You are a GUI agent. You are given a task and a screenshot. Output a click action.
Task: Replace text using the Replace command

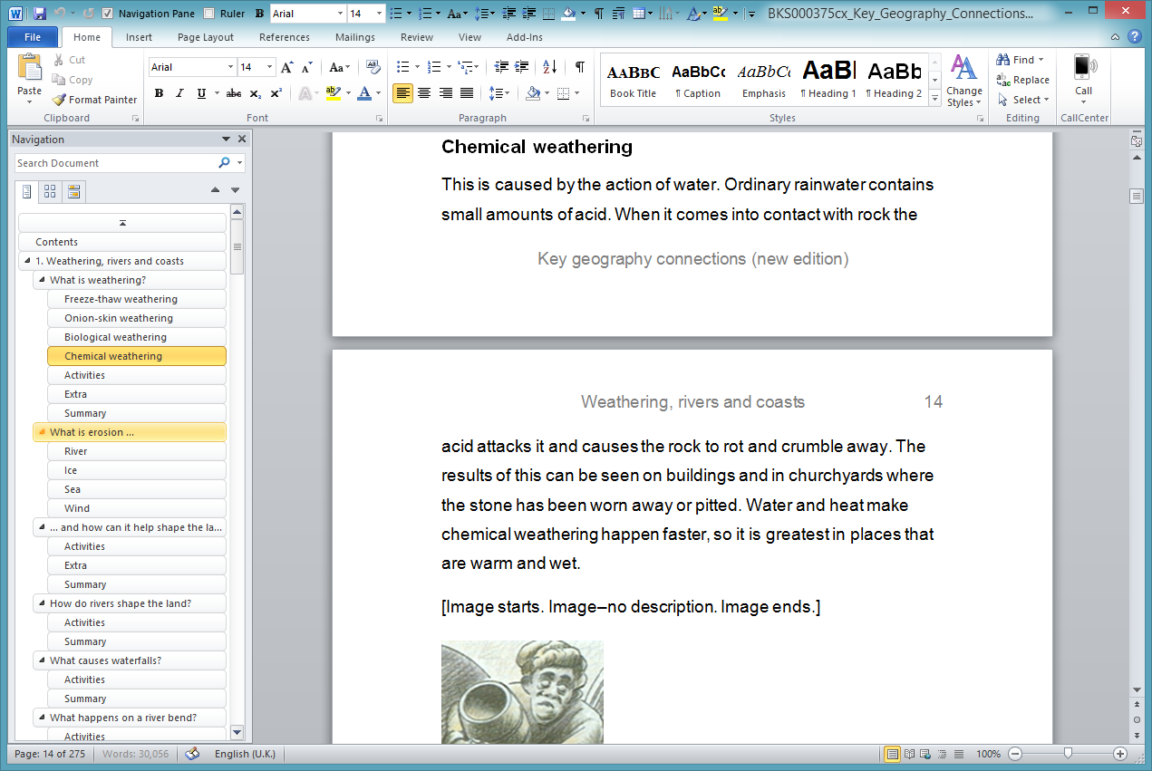point(1022,80)
